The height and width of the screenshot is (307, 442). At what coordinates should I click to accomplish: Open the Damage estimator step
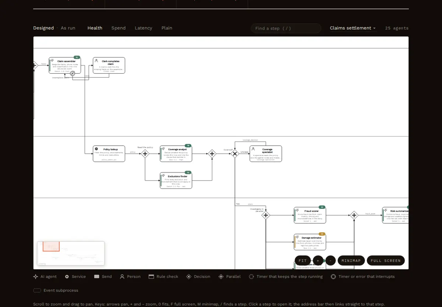pos(310,242)
